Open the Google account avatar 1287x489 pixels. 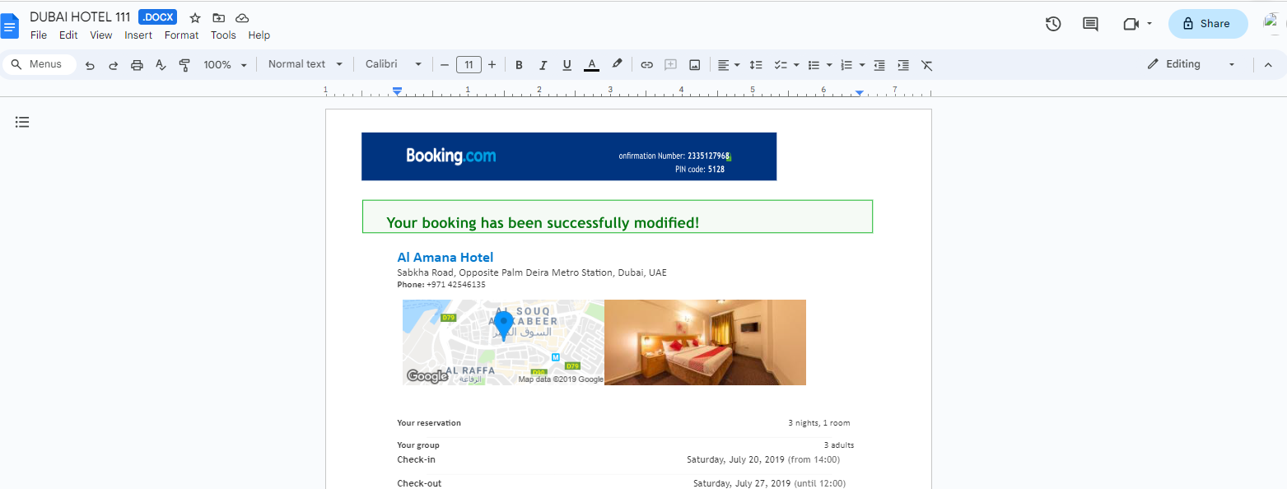[1275, 23]
